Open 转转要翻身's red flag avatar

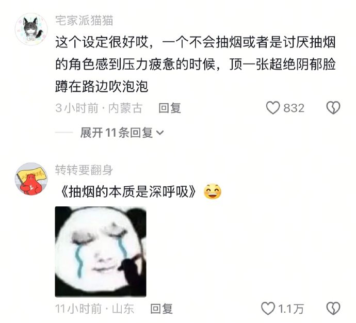[x=31, y=179]
